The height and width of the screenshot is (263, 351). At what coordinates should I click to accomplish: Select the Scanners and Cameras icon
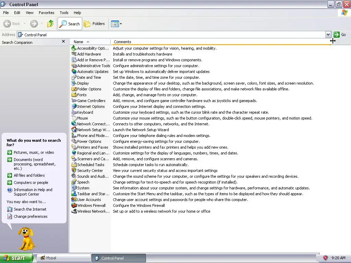[x=74, y=159]
